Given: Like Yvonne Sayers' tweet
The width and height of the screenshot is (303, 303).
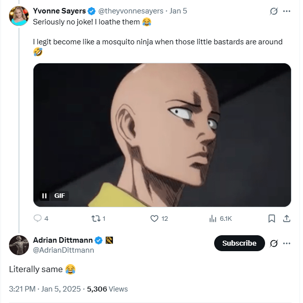Looking at the screenshot, I should 154,218.
